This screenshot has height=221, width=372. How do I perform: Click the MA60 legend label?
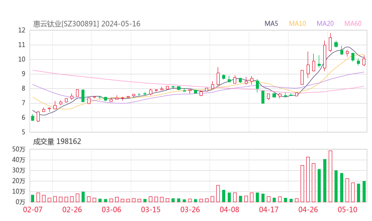353,24
